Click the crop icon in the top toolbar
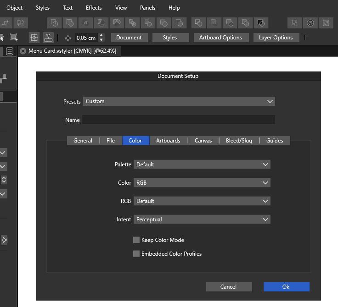Image resolution: width=338 pixels, height=307 pixels. [x=295, y=22]
